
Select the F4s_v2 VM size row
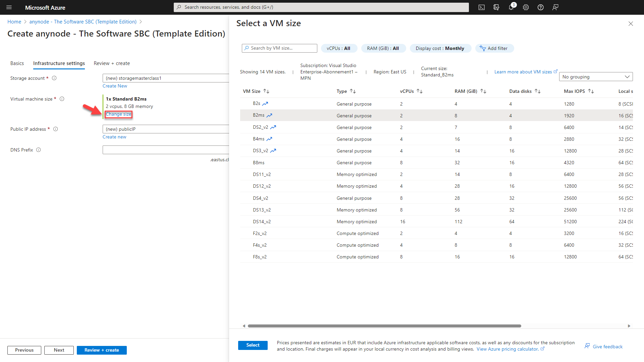436,245
